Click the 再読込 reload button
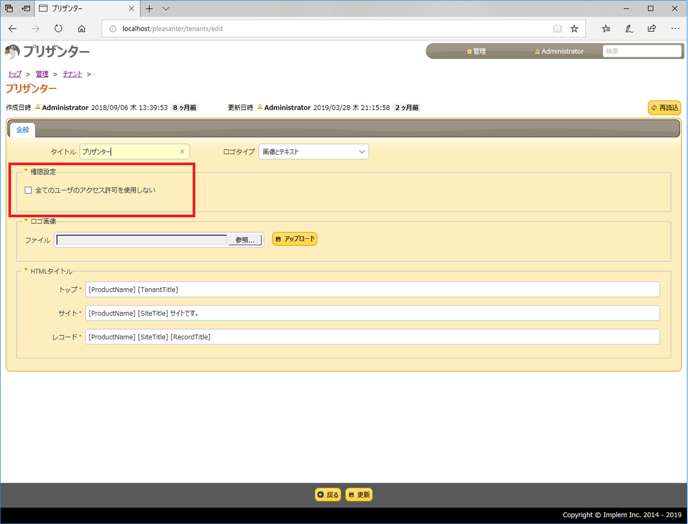The height and width of the screenshot is (524, 688). tap(664, 108)
